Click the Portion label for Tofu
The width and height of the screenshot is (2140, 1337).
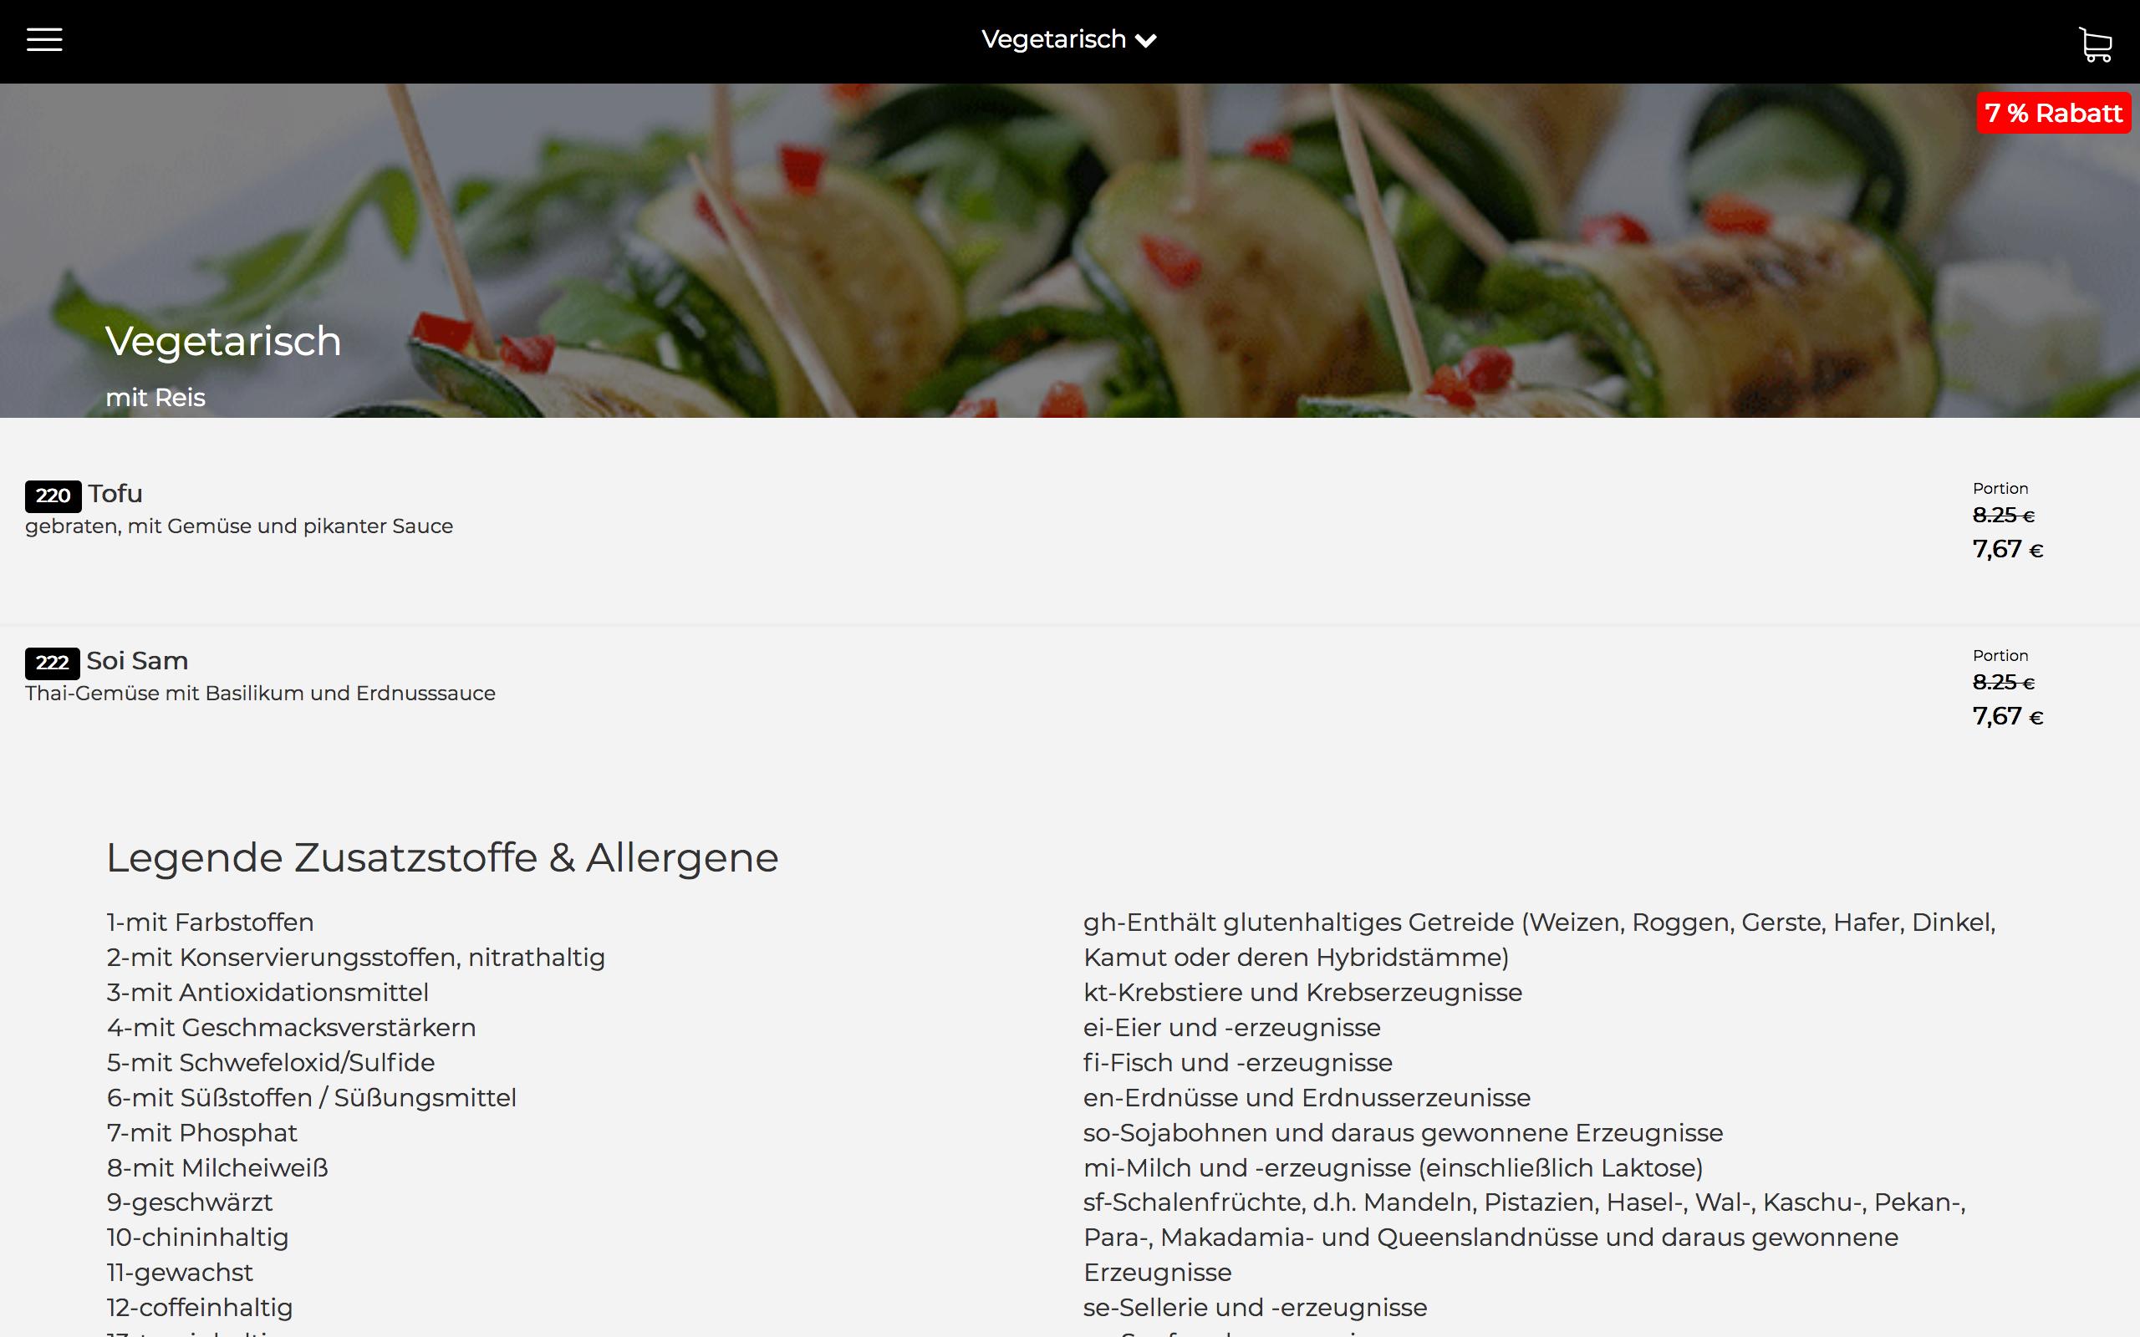click(2000, 488)
